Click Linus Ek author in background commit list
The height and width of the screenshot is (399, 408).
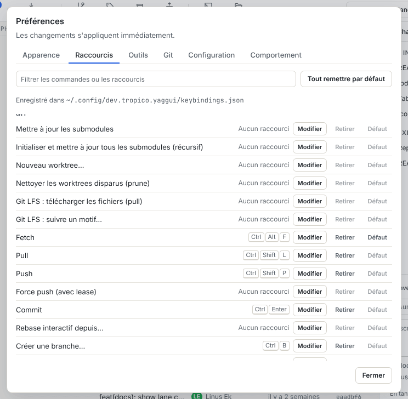pos(218,396)
